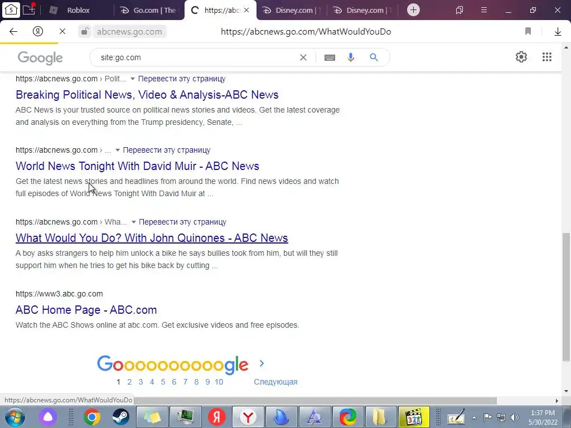The width and height of the screenshot is (571, 428).
Task: Go back with the back arrow
Action: pos(13,32)
